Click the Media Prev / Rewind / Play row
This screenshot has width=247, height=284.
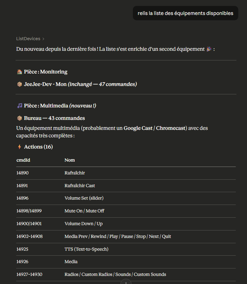pyautogui.click(x=126, y=237)
